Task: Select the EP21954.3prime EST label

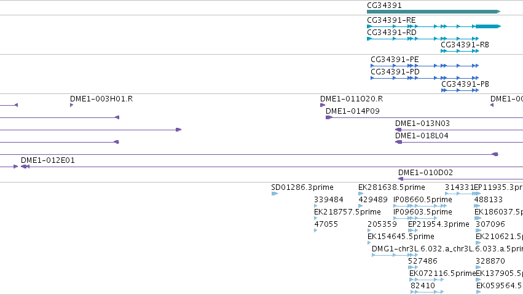Action: [439, 224]
